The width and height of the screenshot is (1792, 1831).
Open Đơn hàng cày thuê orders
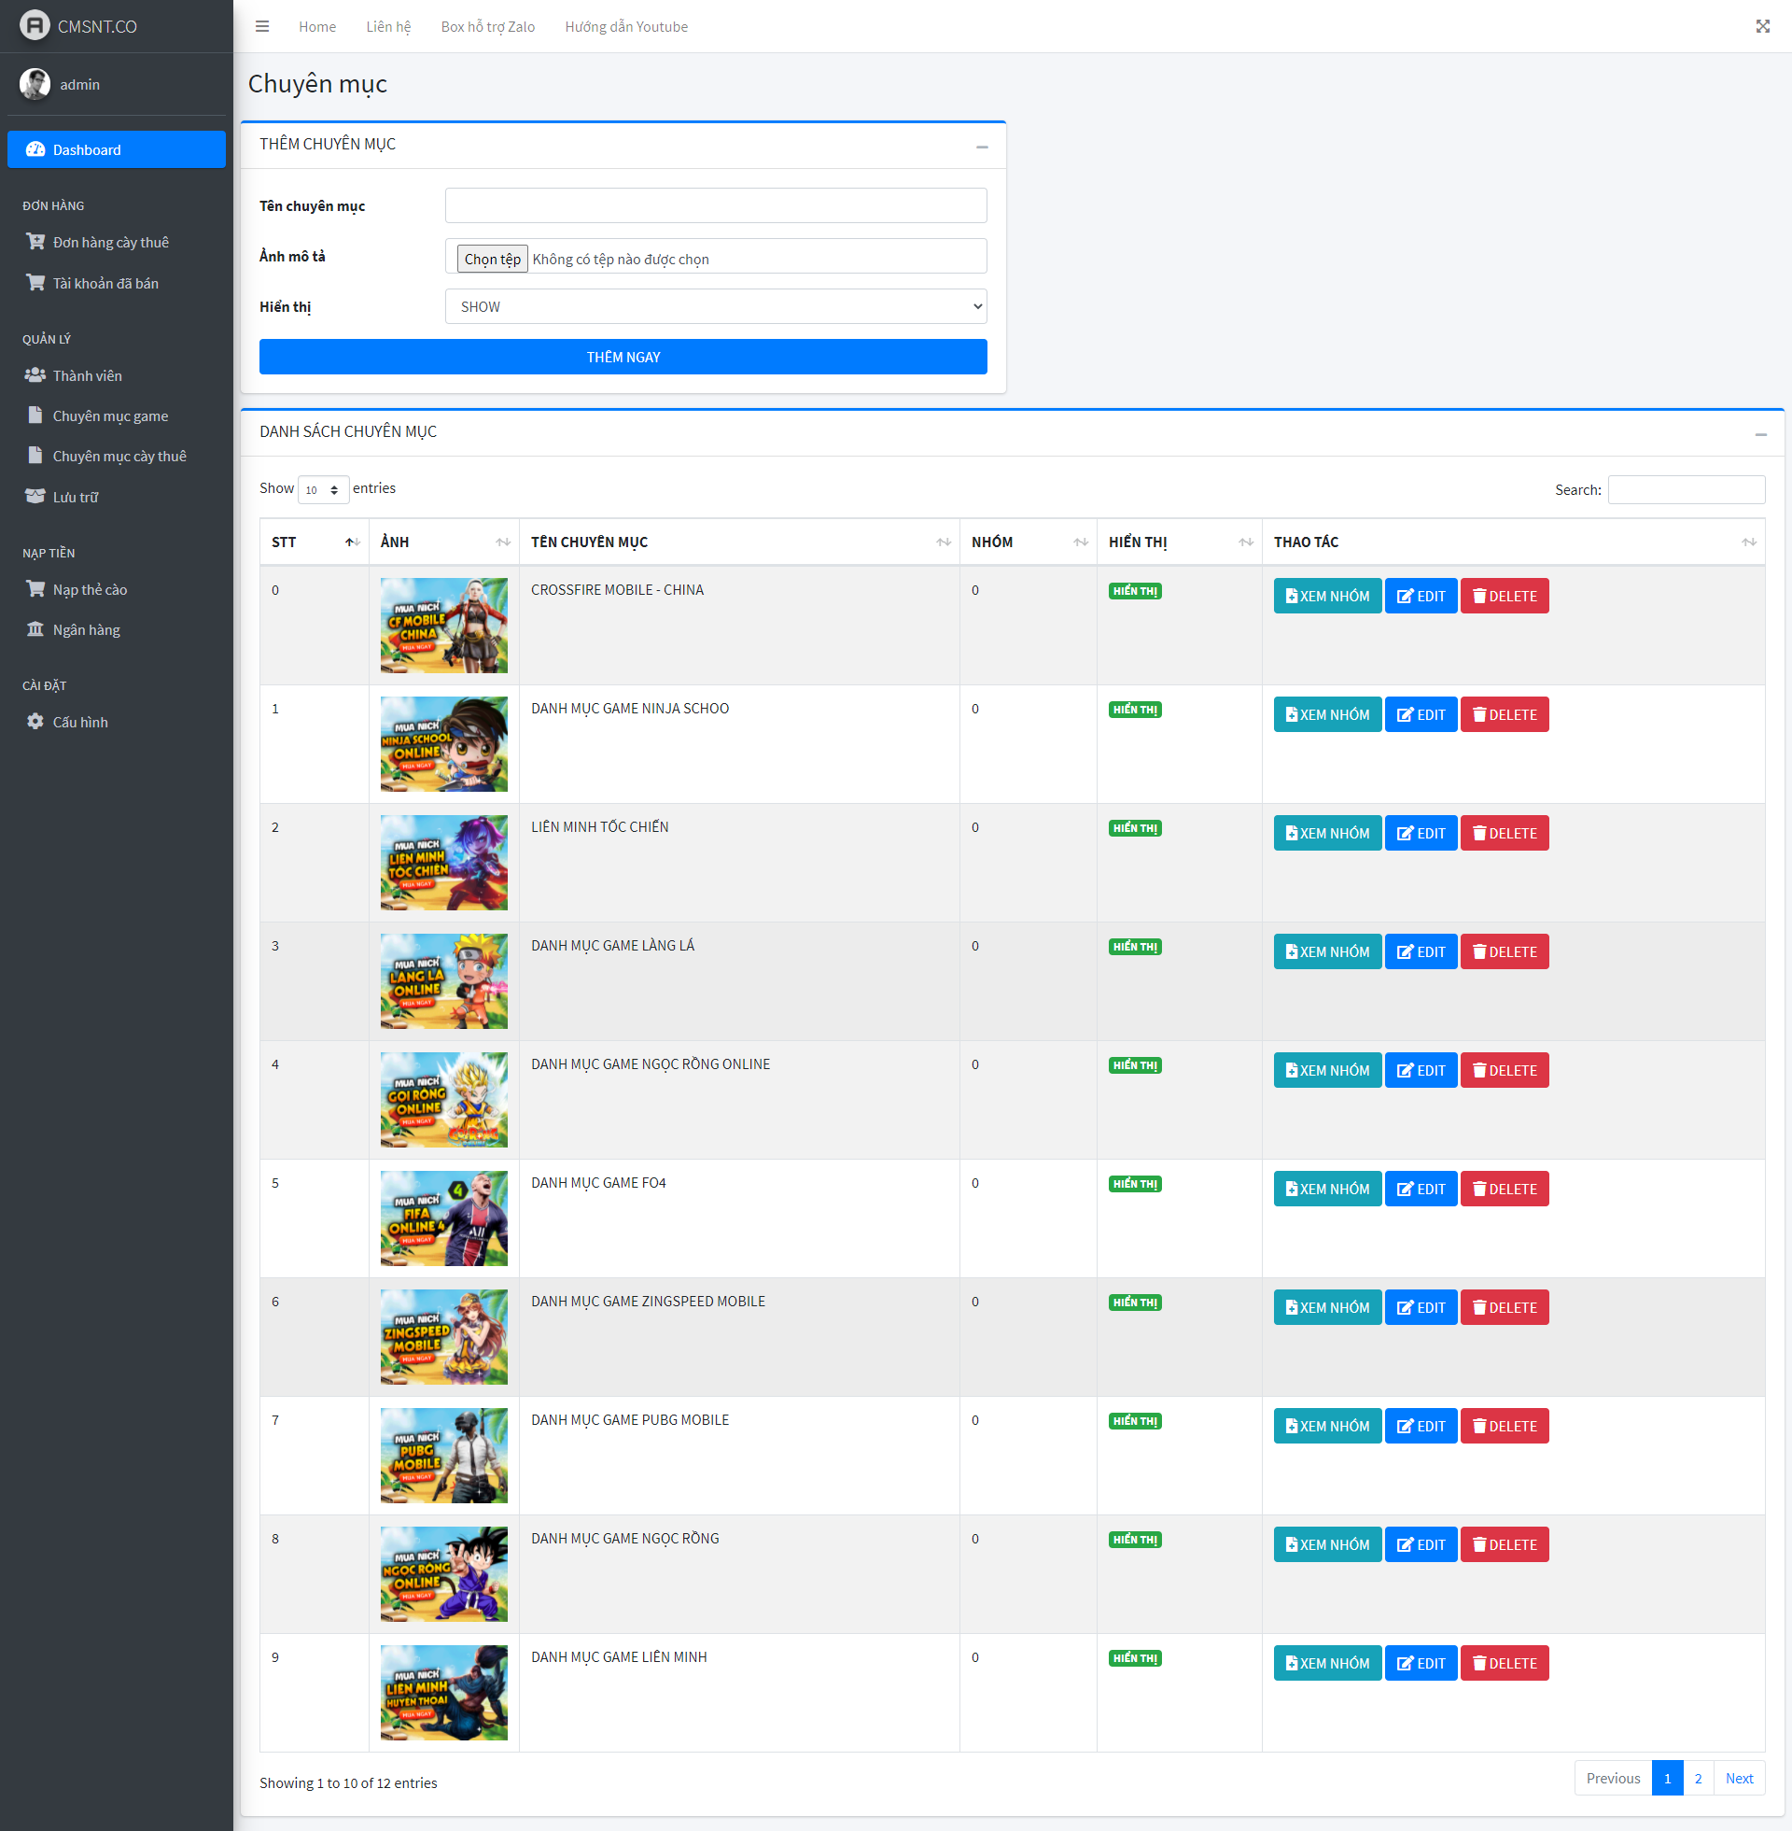point(109,242)
